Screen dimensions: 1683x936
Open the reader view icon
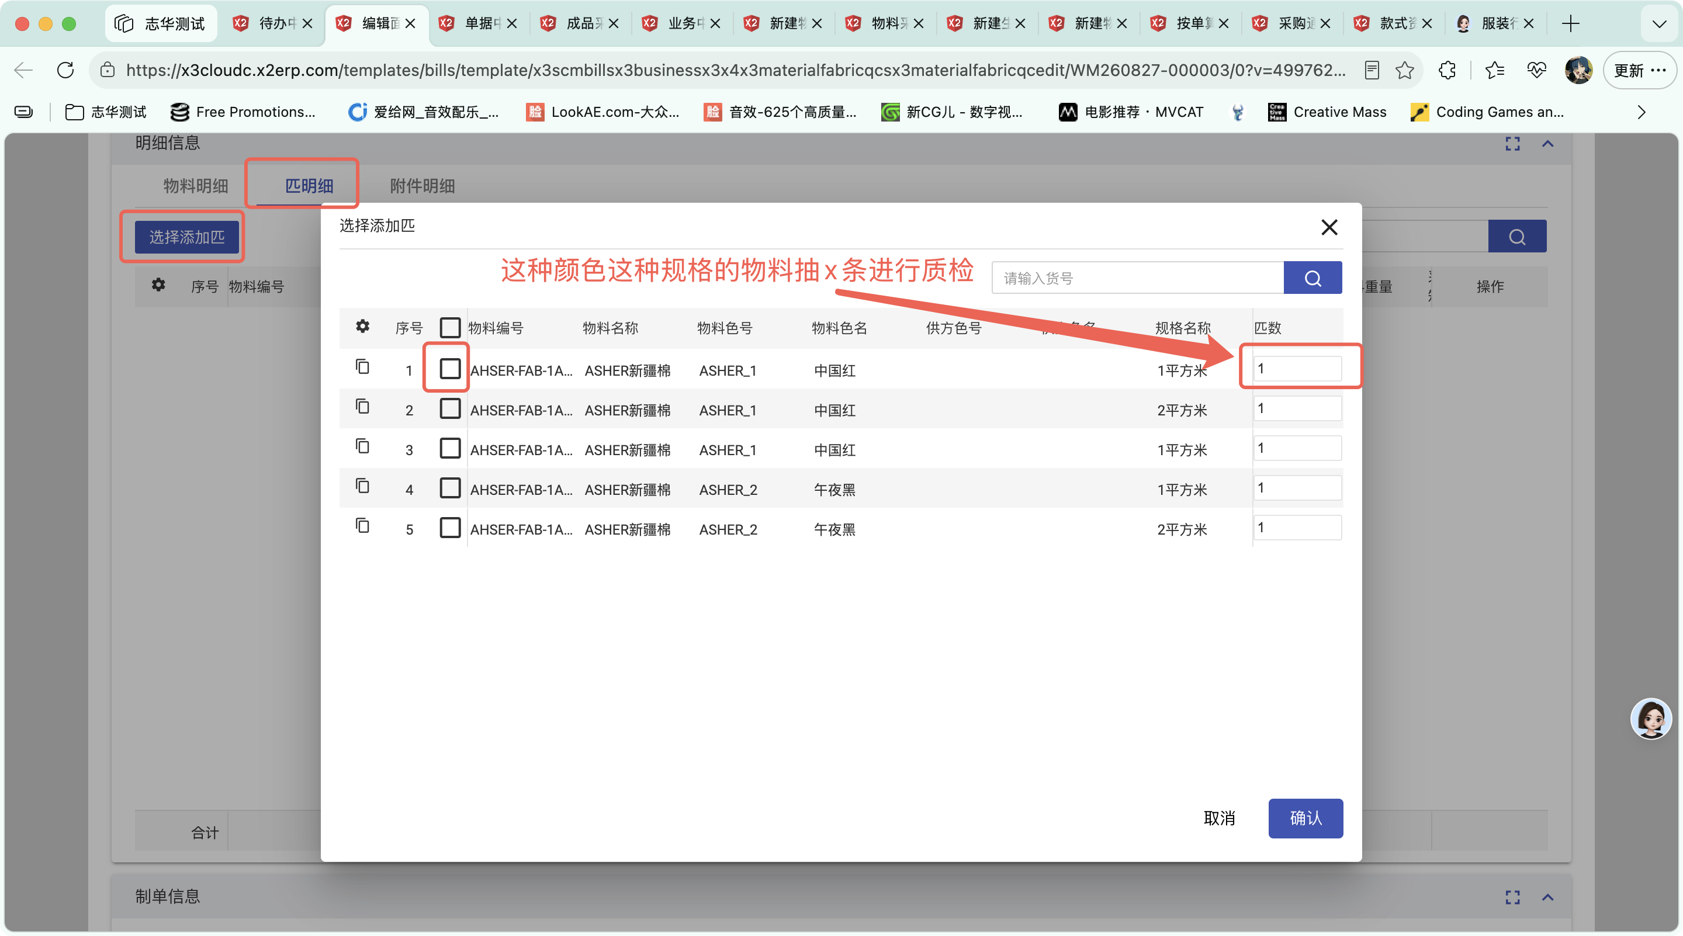1372,70
